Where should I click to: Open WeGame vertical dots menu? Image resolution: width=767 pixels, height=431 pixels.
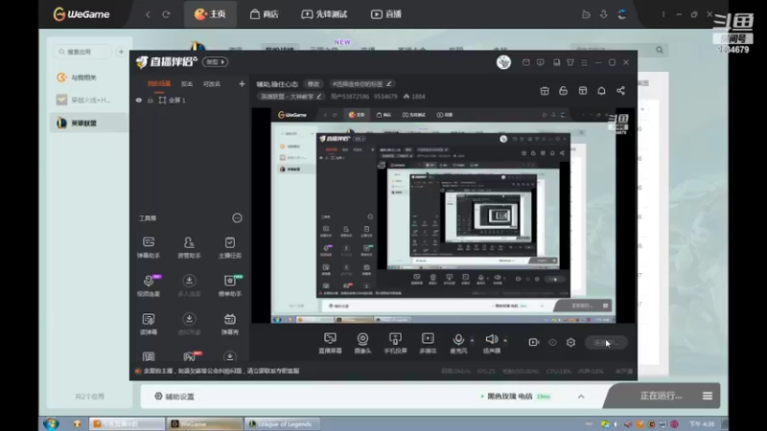point(663,14)
